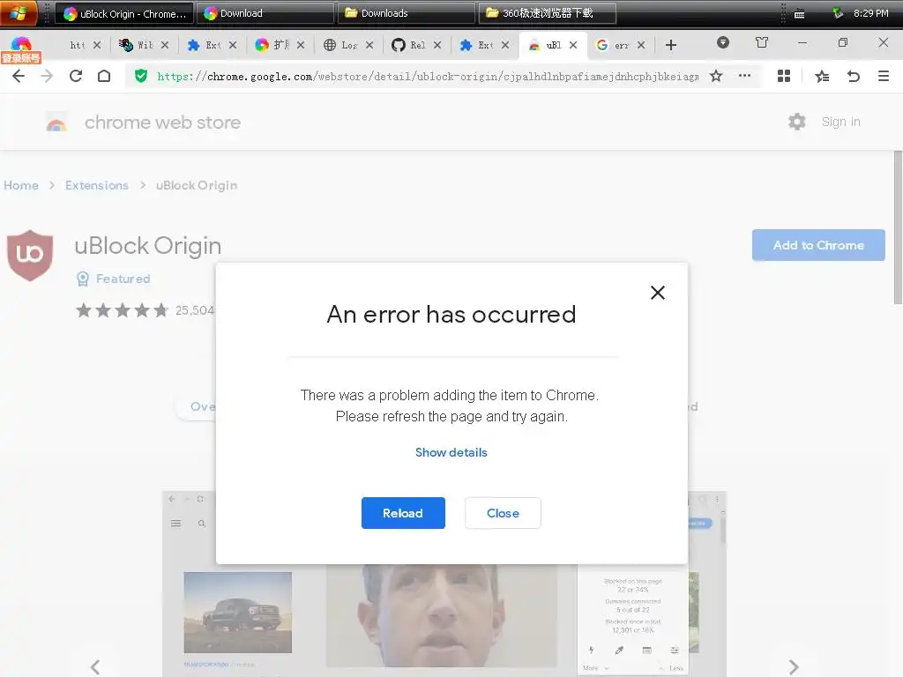This screenshot has width=903, height=677.
Task: Show next screenshot with right chevron
Action: pyautogui.click(x=794, y=666)
